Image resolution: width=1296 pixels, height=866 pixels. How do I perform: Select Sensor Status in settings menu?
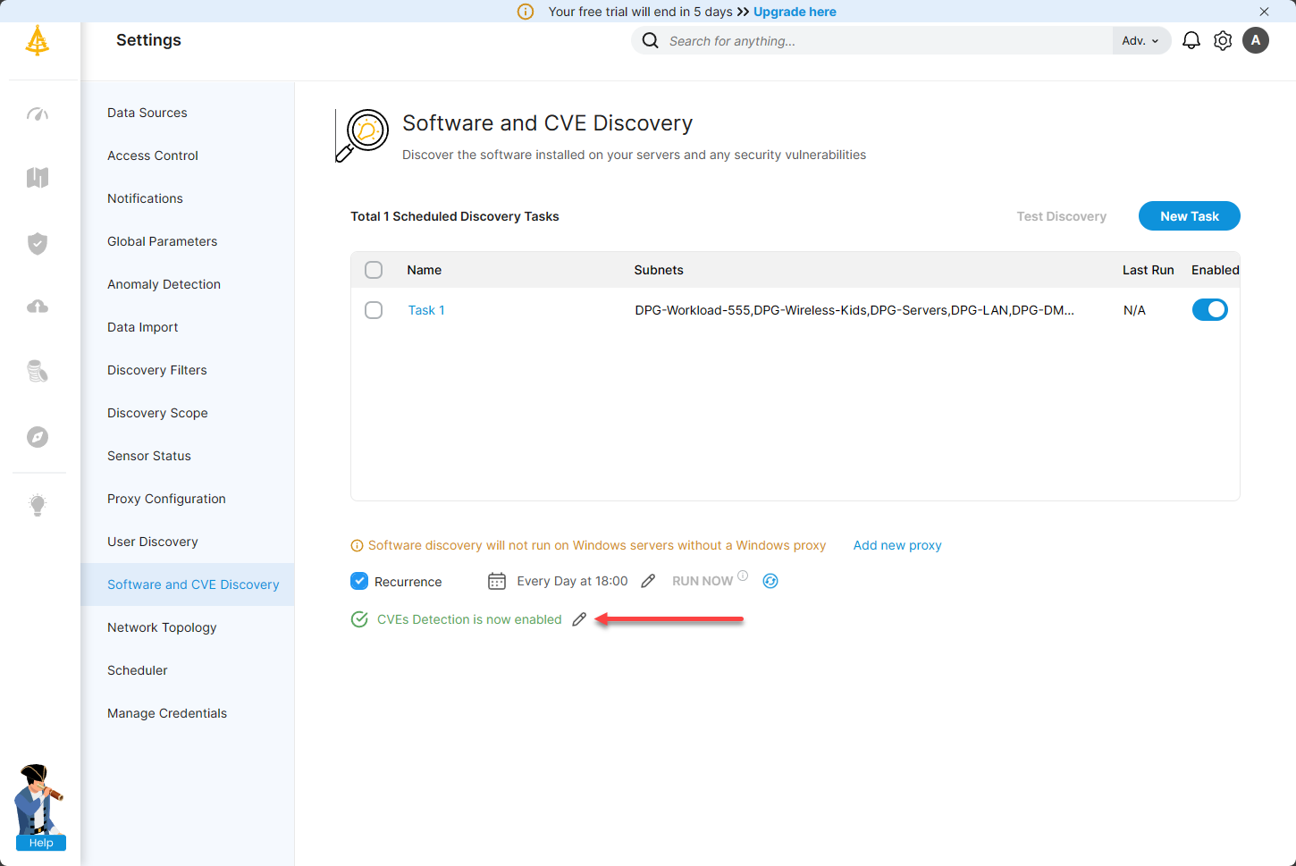(x=149, y=456)
